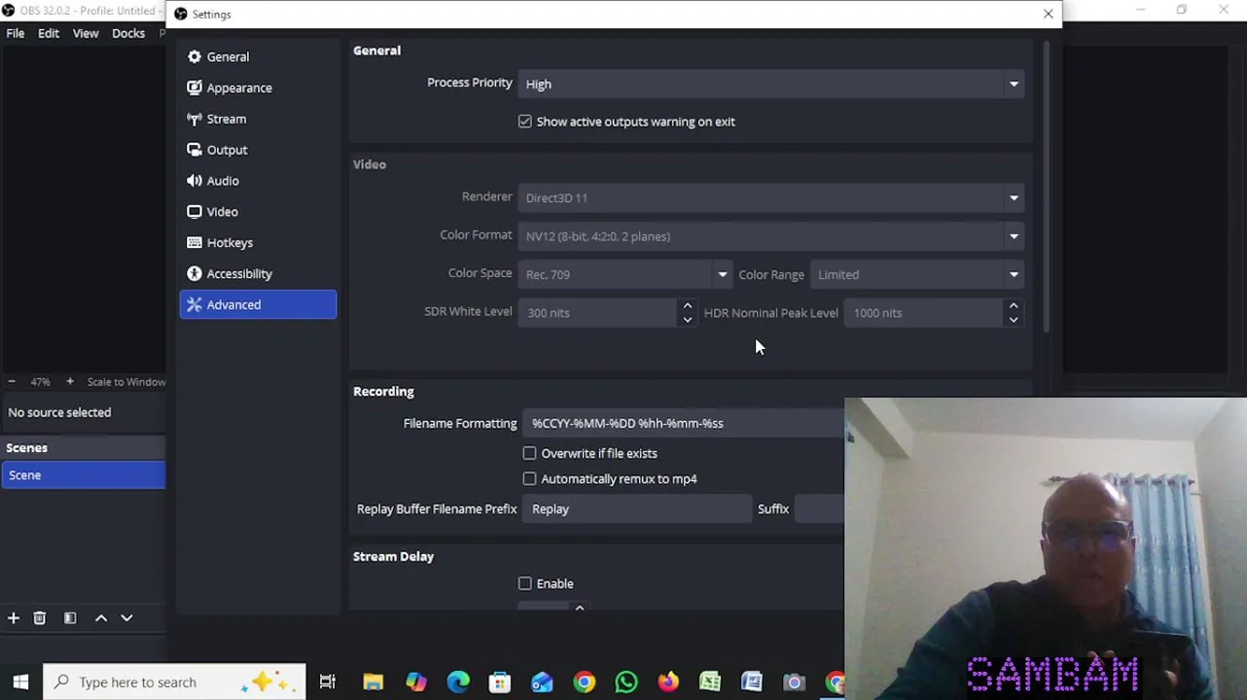Open the Process Priority dropdown

click(x=771, y=84)
